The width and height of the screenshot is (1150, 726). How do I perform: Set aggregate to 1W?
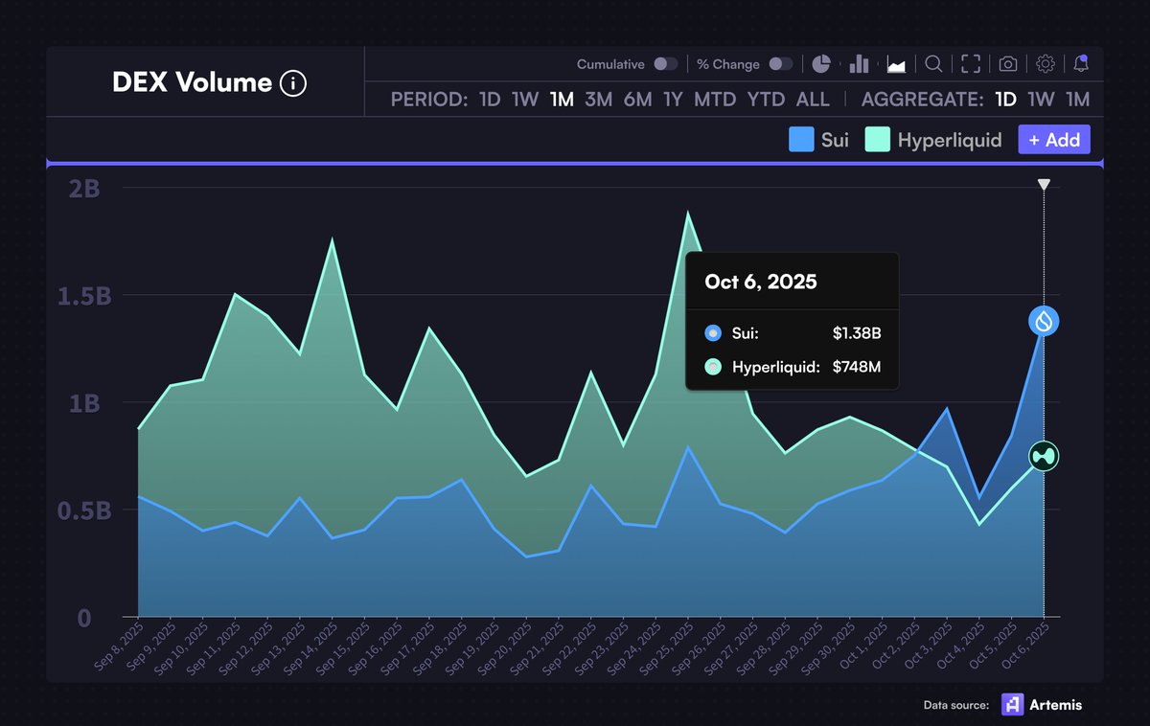(1041, 100)
